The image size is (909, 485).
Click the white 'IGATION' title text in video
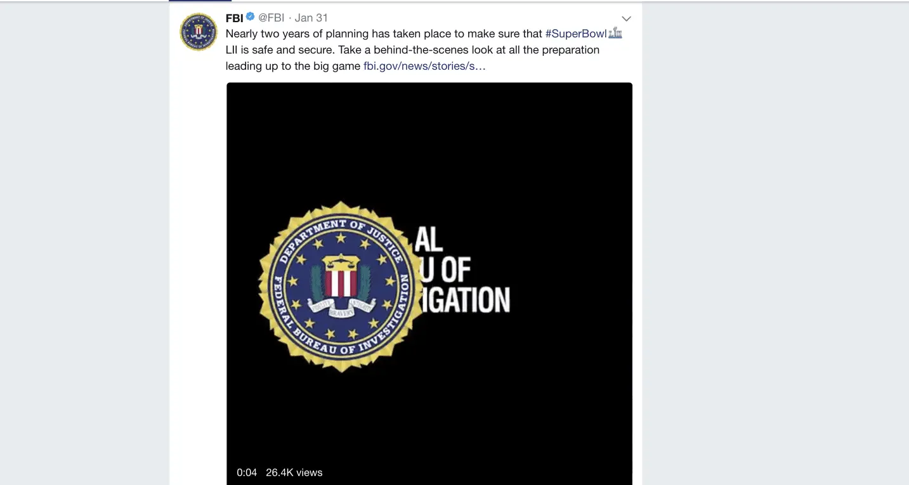pyautogui.click(x=467, y=300)
